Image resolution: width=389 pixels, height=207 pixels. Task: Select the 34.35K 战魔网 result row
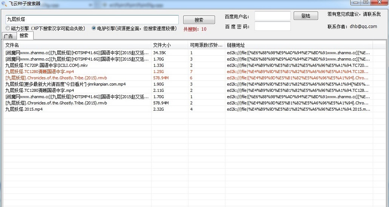pyautogui.click(x=77, y=53)
